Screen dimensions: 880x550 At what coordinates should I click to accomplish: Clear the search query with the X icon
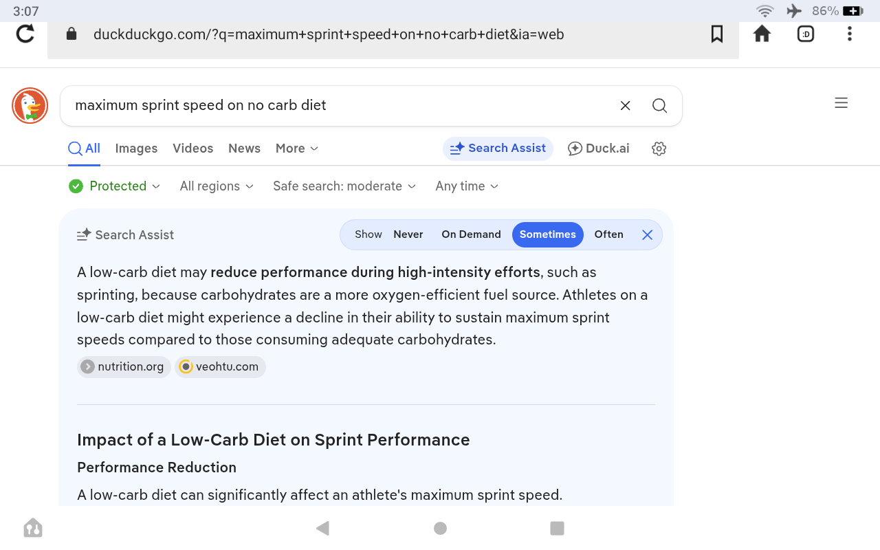tap(626, 106)
